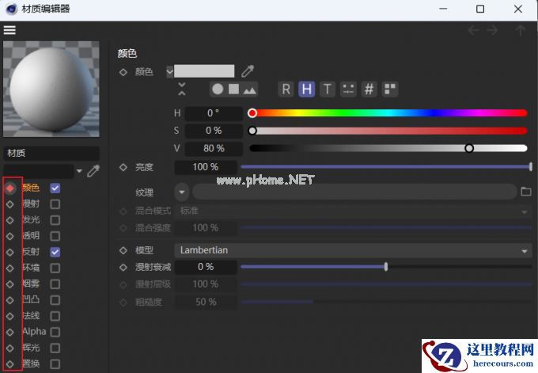Open the color mixer icon

(x=348, y=89)
